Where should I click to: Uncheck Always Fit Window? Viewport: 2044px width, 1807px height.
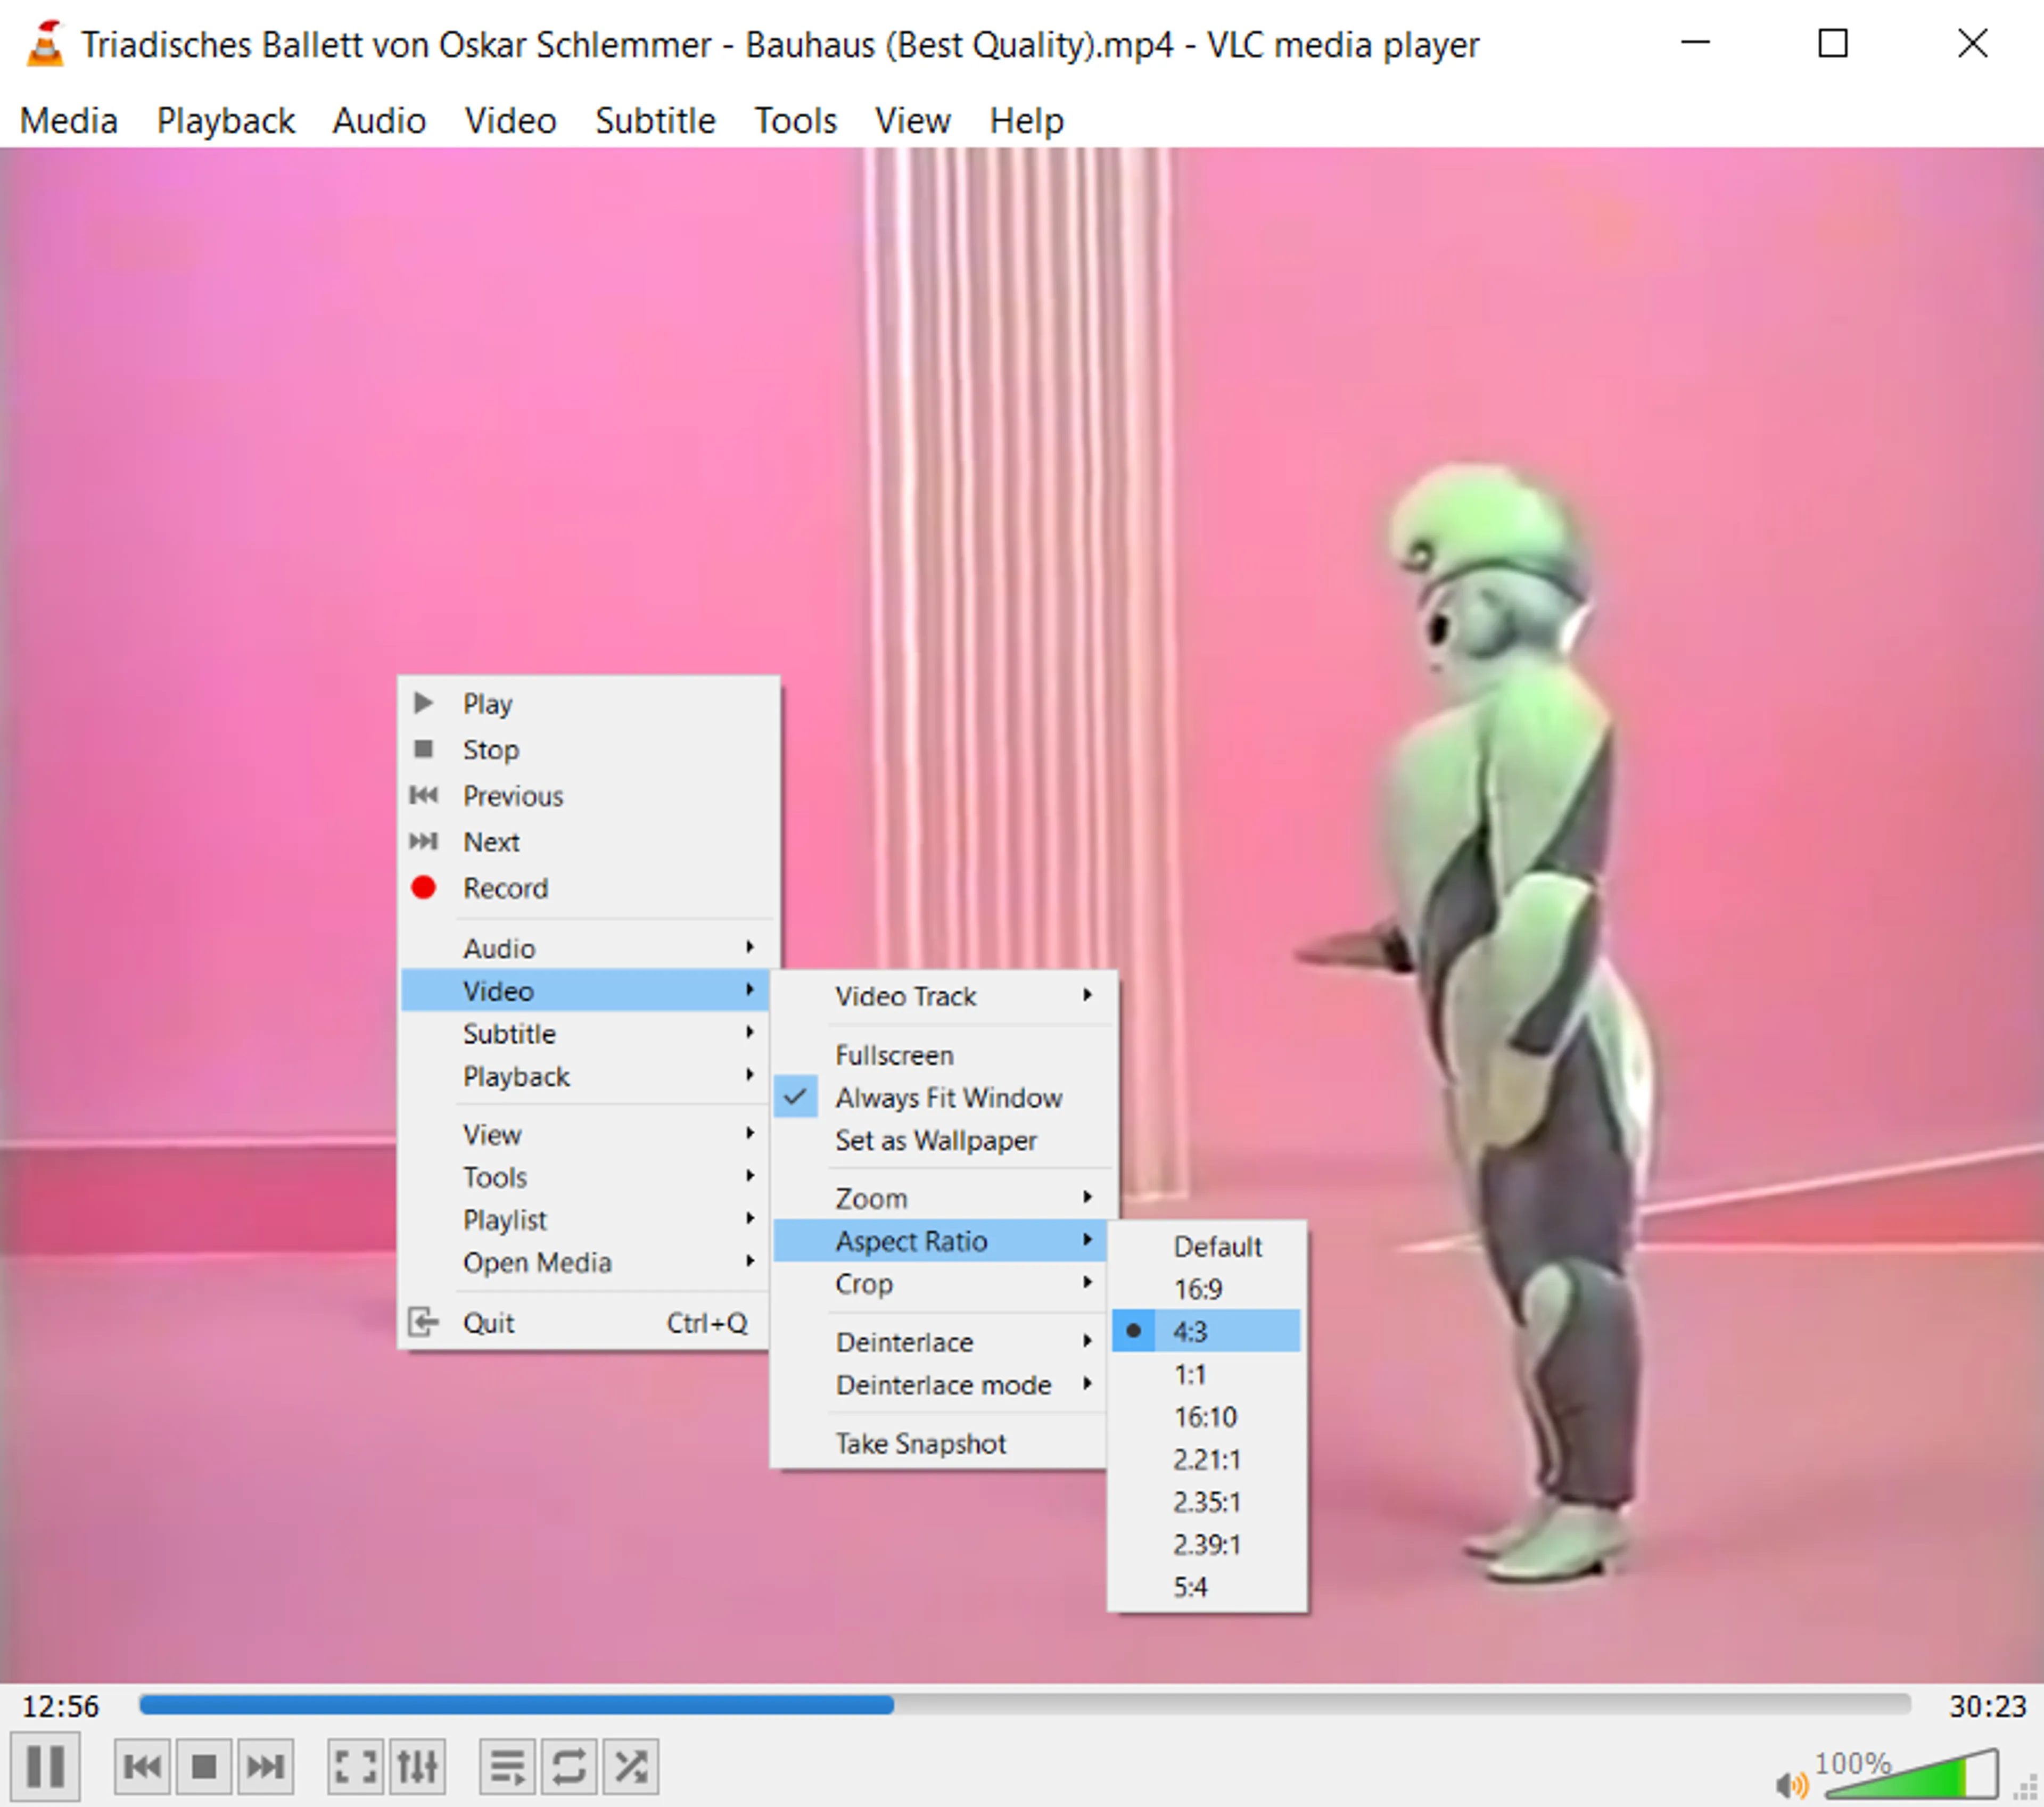[x=948, y=1097]
